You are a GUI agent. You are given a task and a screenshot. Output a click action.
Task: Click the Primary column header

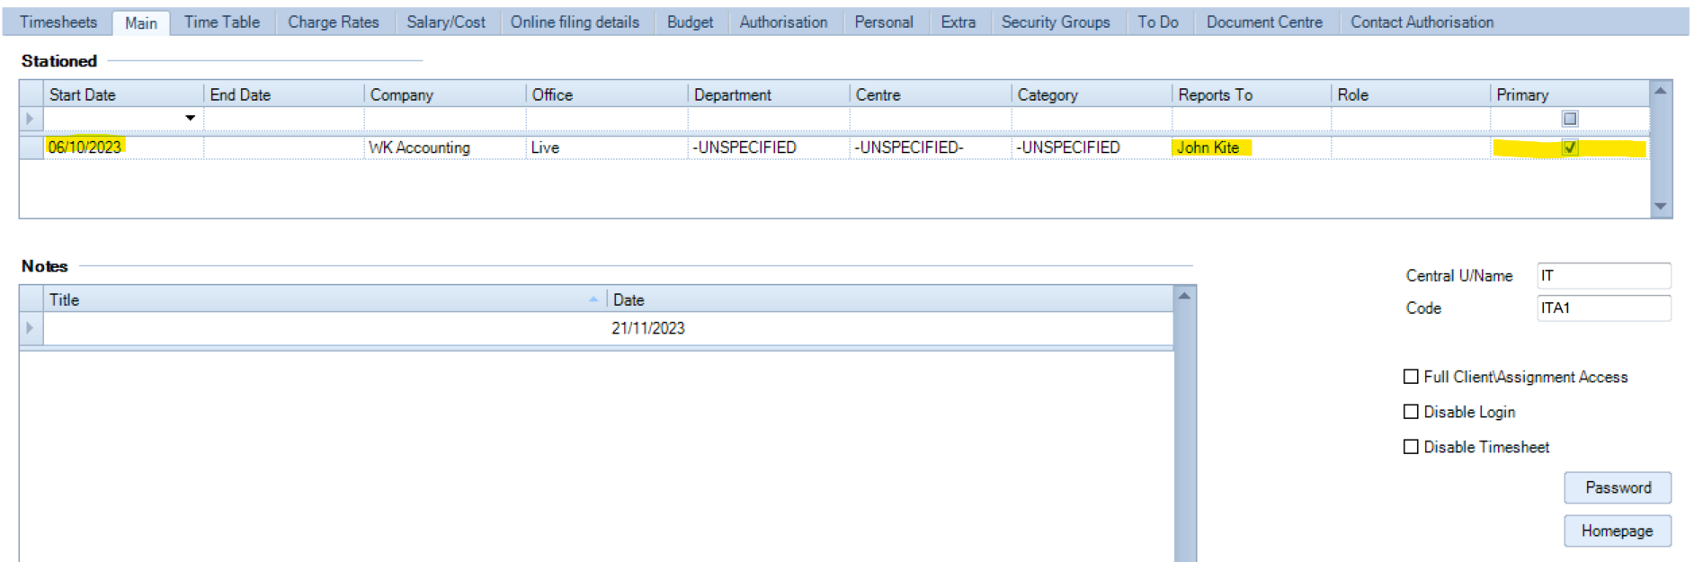(1570, 94)
